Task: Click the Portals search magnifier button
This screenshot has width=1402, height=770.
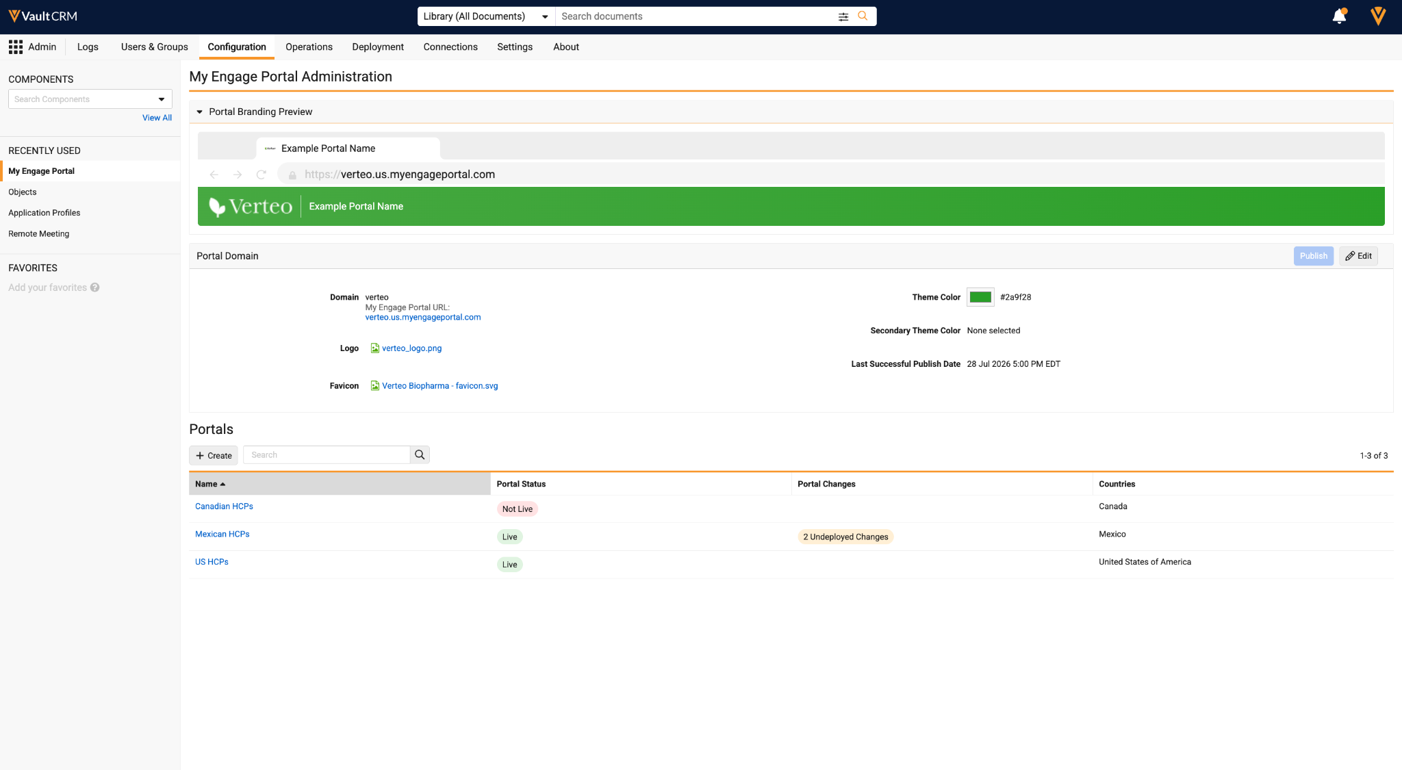Action: point(420,454)
